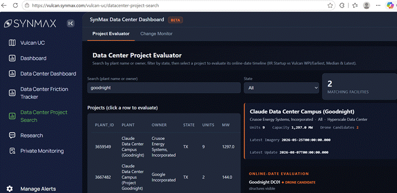Open the browser profile avatar
This screenshot has width=397, height=193.
[x=366, y=5]
